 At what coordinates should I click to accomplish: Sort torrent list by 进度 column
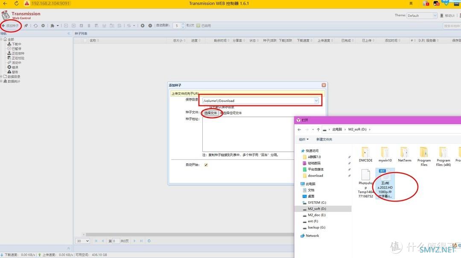[x=196, y=41]
